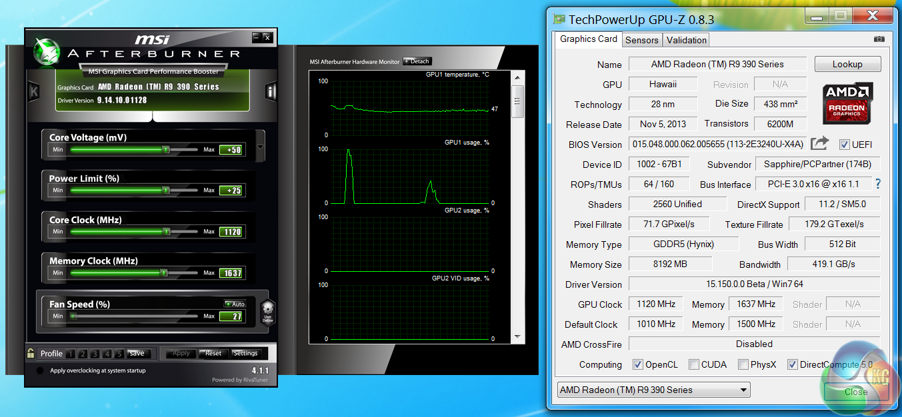Open the fan User Define gear icon
This screenshot has height=417, width=902.
(267, 311)
